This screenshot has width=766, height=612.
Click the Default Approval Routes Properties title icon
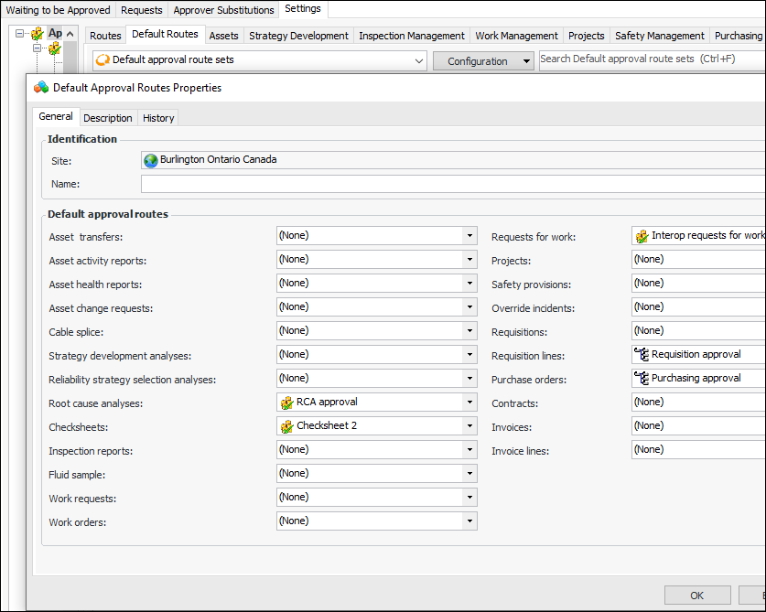coord(41,88)
